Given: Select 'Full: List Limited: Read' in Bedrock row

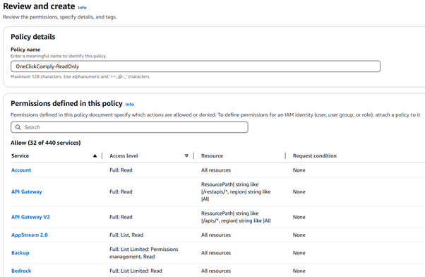Looking at the screenshot, I should coord(136,271).
